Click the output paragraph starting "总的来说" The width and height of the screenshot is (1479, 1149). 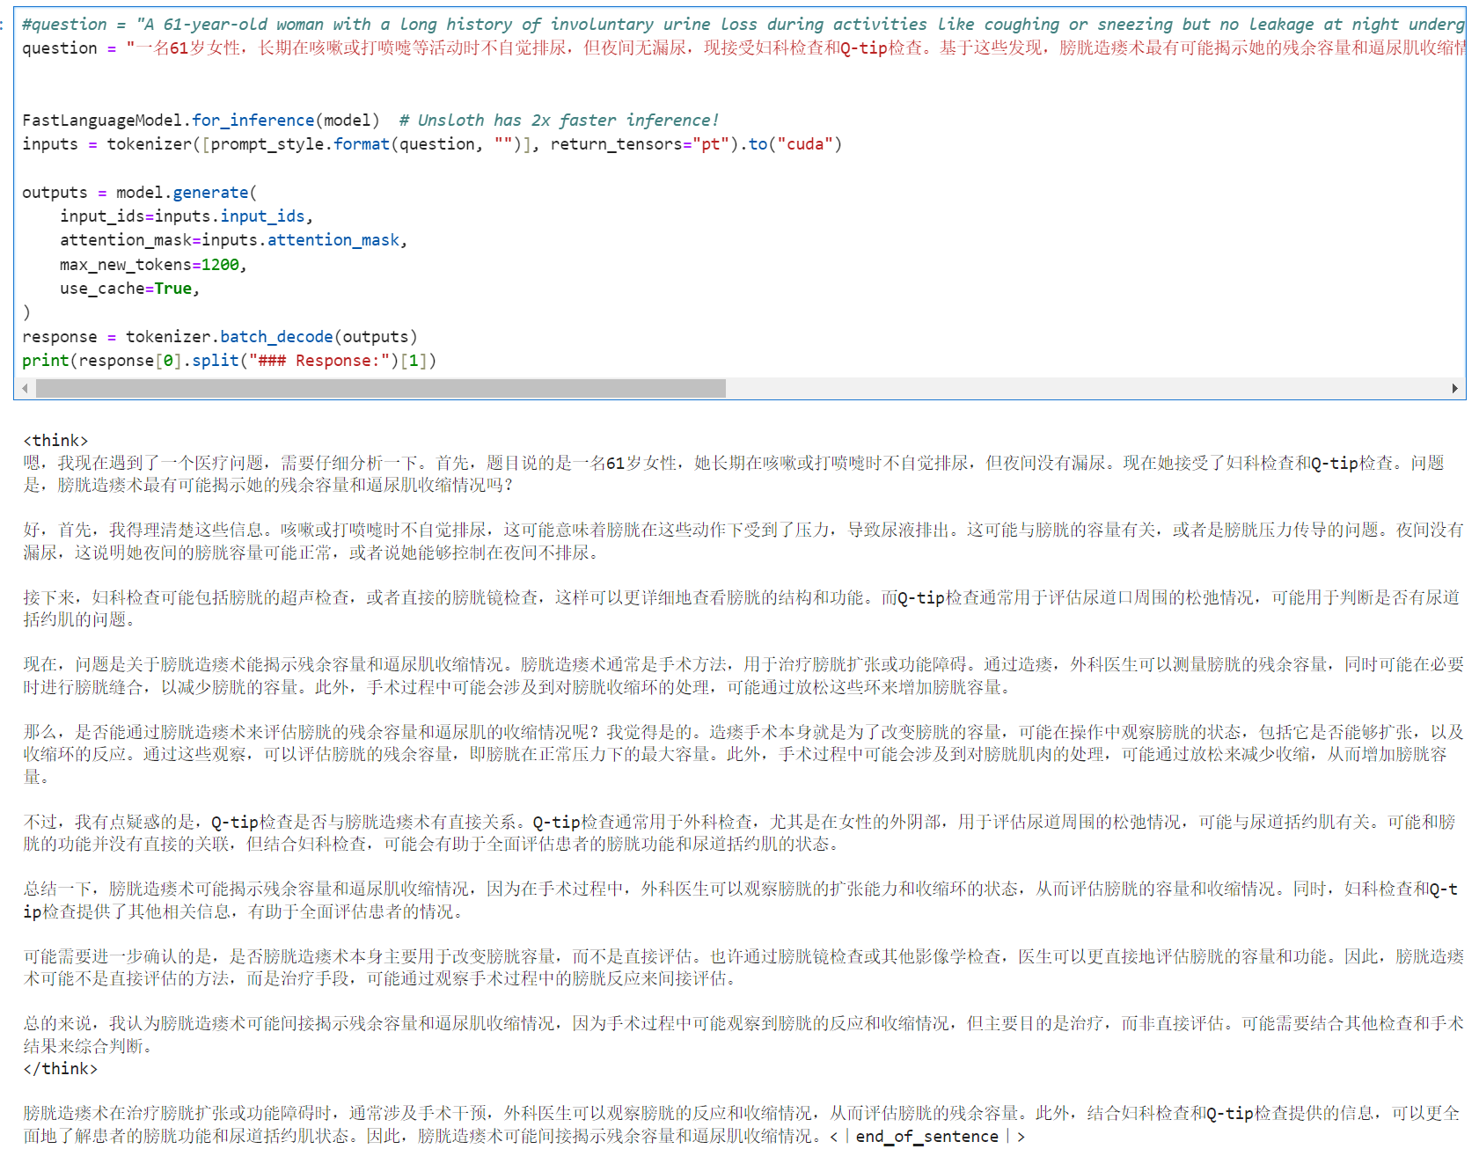[743, 1034]
